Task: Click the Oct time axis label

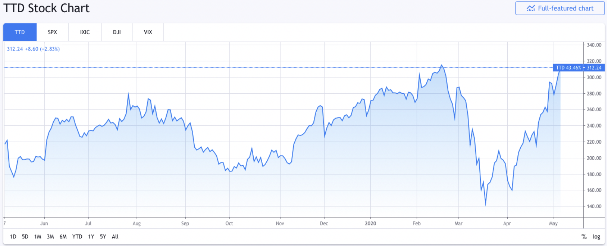Action: point(229,224)
